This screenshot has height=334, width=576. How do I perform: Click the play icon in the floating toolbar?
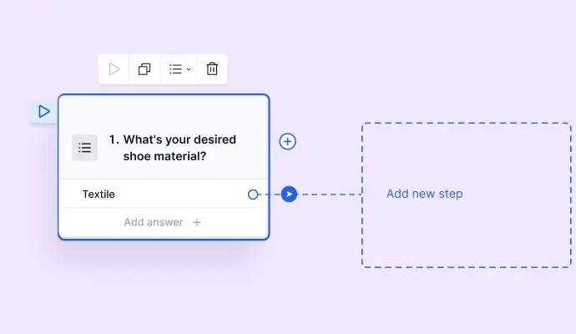[x=114, y=69]
